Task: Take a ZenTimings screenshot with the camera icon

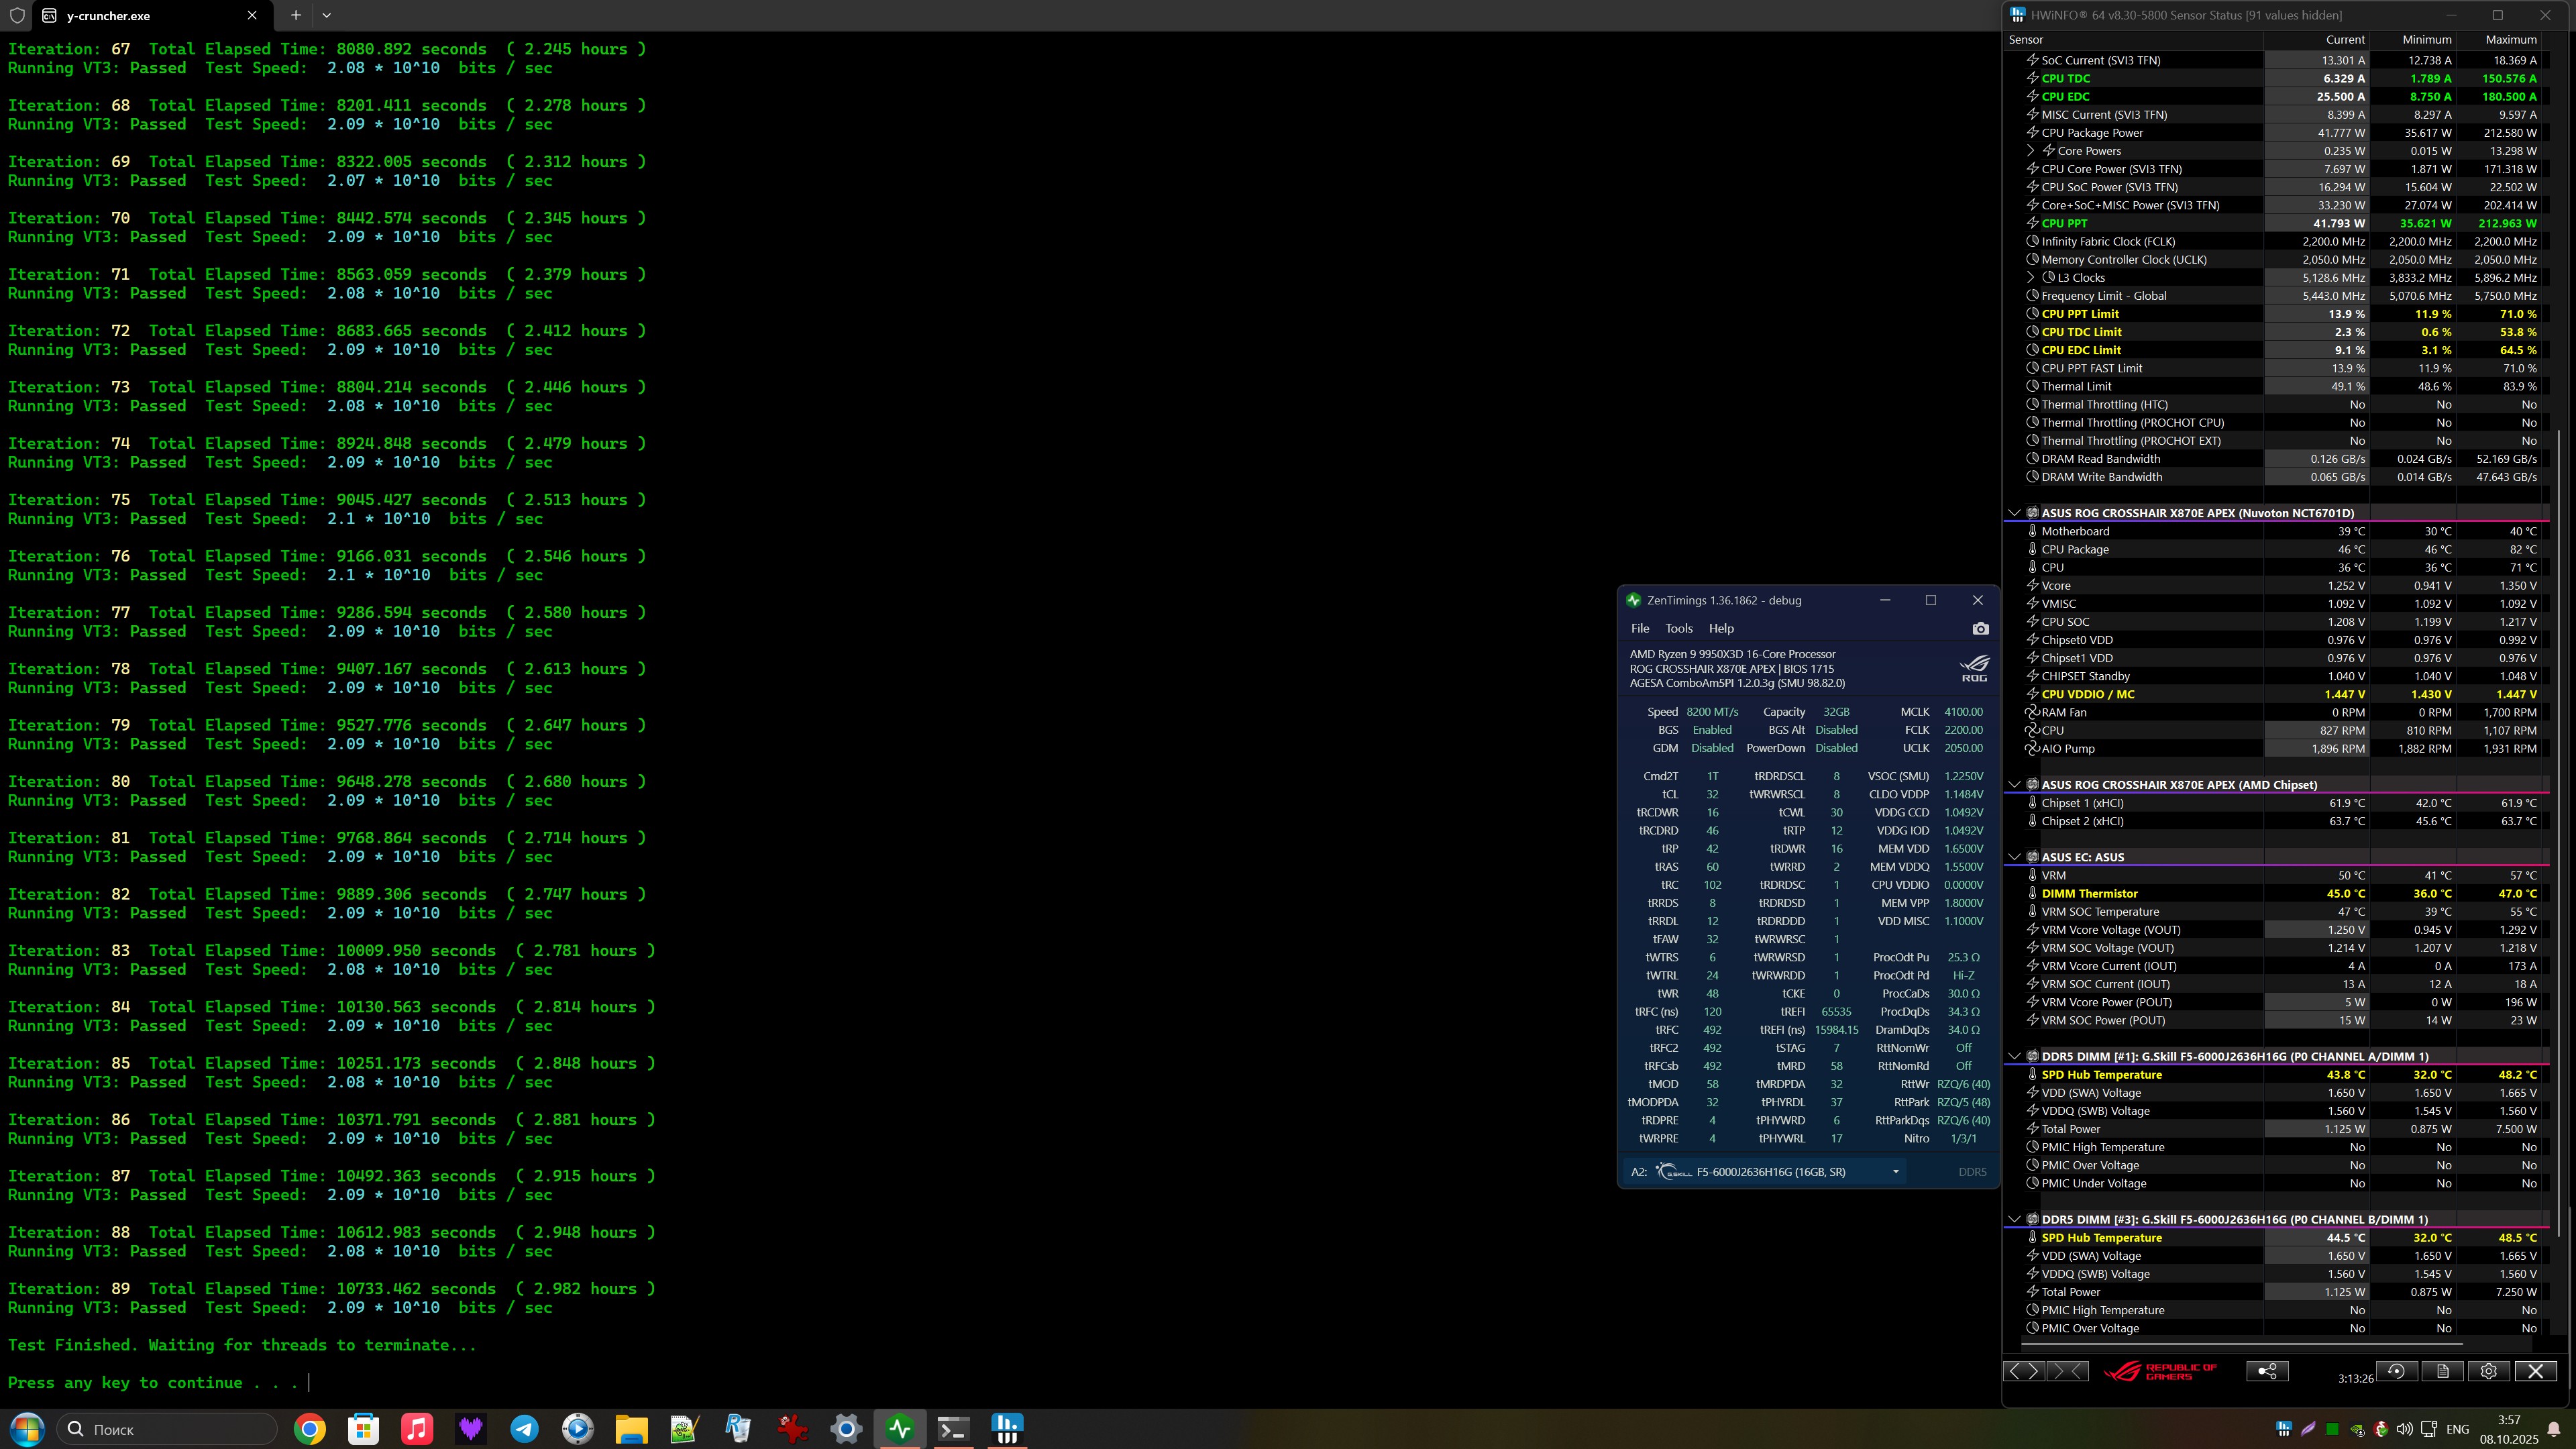Action: [1980, 629]
